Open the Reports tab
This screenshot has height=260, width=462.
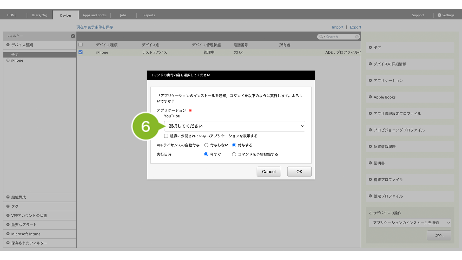coord(149,15)
